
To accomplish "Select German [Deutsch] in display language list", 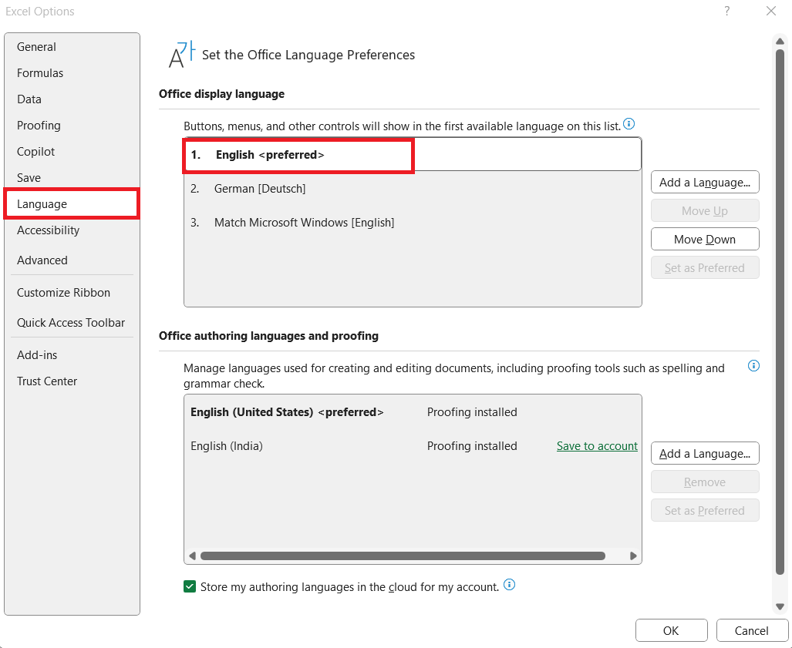I will pyautogui.click(x=412, y=189).
